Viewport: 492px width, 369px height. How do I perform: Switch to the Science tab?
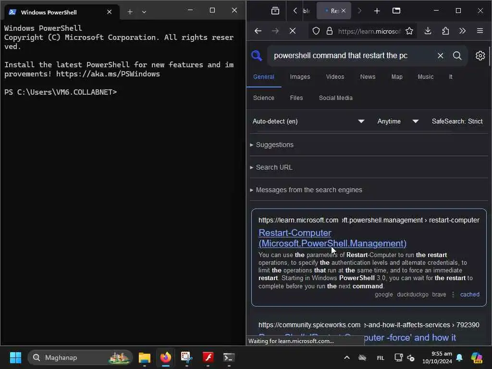tap(264, 98)
